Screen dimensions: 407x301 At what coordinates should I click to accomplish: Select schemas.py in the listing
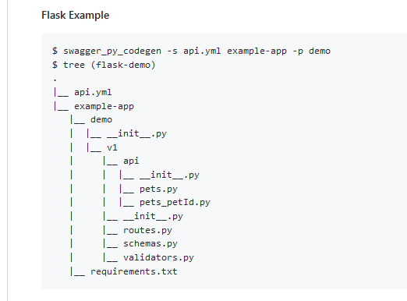click(150, 243)
